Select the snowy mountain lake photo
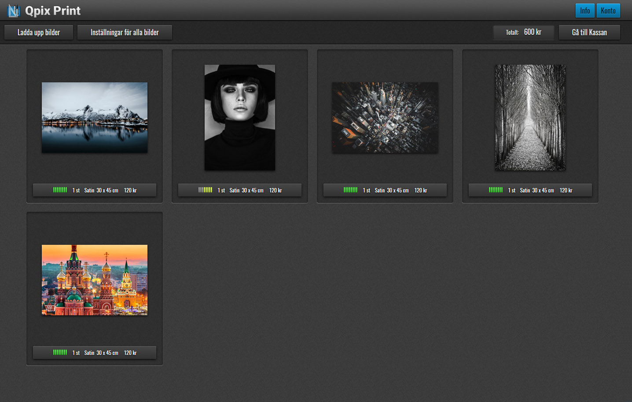The image size is (632, 402). tap(95, 118)
